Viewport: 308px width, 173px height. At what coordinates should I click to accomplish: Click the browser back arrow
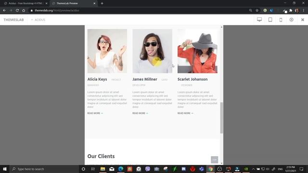(x=4, y=11)
